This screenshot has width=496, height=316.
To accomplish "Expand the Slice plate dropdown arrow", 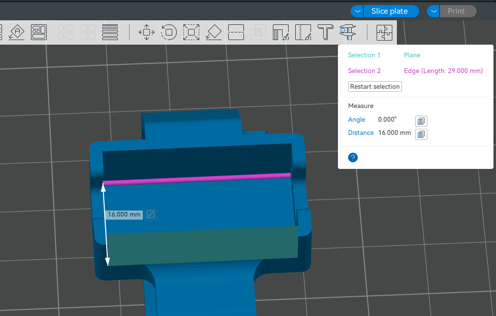I will coord(358,11).
